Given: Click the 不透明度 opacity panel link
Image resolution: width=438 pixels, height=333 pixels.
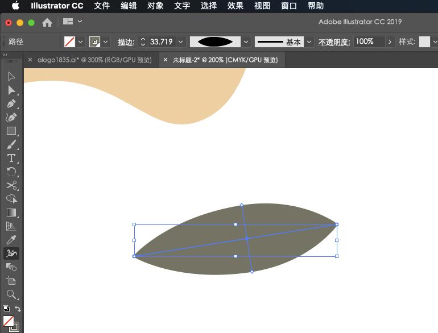Looking at the screenshot, I should pos(334,42).
